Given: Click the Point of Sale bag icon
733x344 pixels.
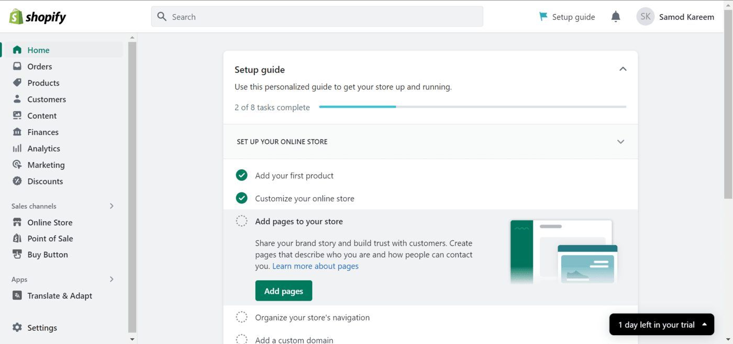Looking at the screenshot, I should (17, 238).
